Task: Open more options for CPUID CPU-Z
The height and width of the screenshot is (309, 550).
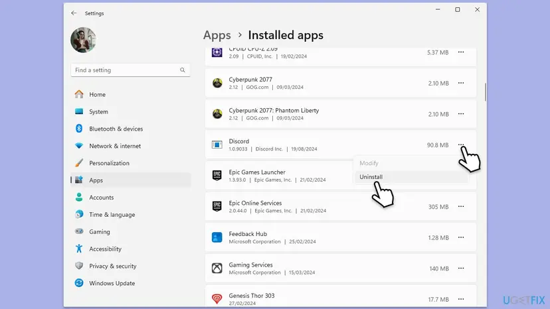Action: [461, 52]
